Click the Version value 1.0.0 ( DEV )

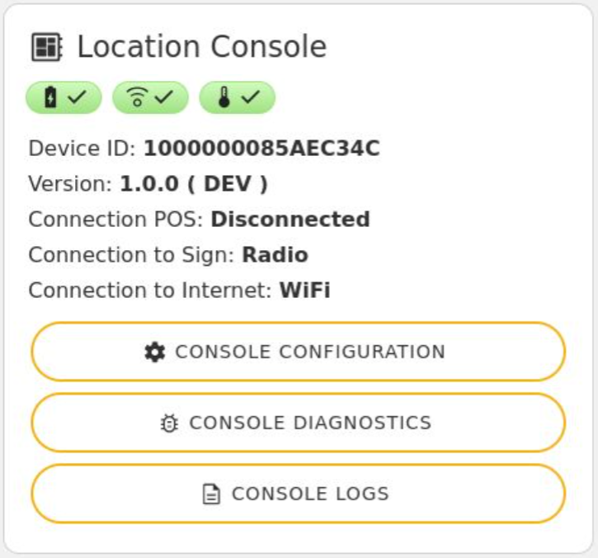tap(194, 184)
